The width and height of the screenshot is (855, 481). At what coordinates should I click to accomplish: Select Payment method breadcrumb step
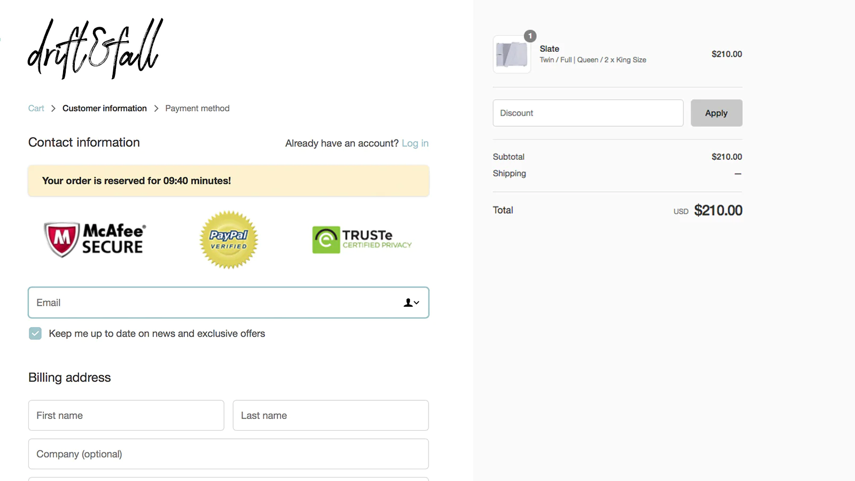click(197, 108)
